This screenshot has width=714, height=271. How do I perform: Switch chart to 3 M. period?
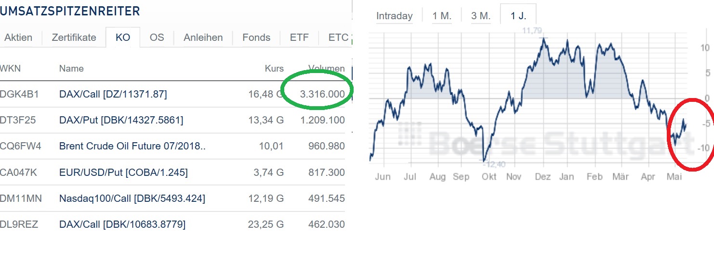[481, 16]
